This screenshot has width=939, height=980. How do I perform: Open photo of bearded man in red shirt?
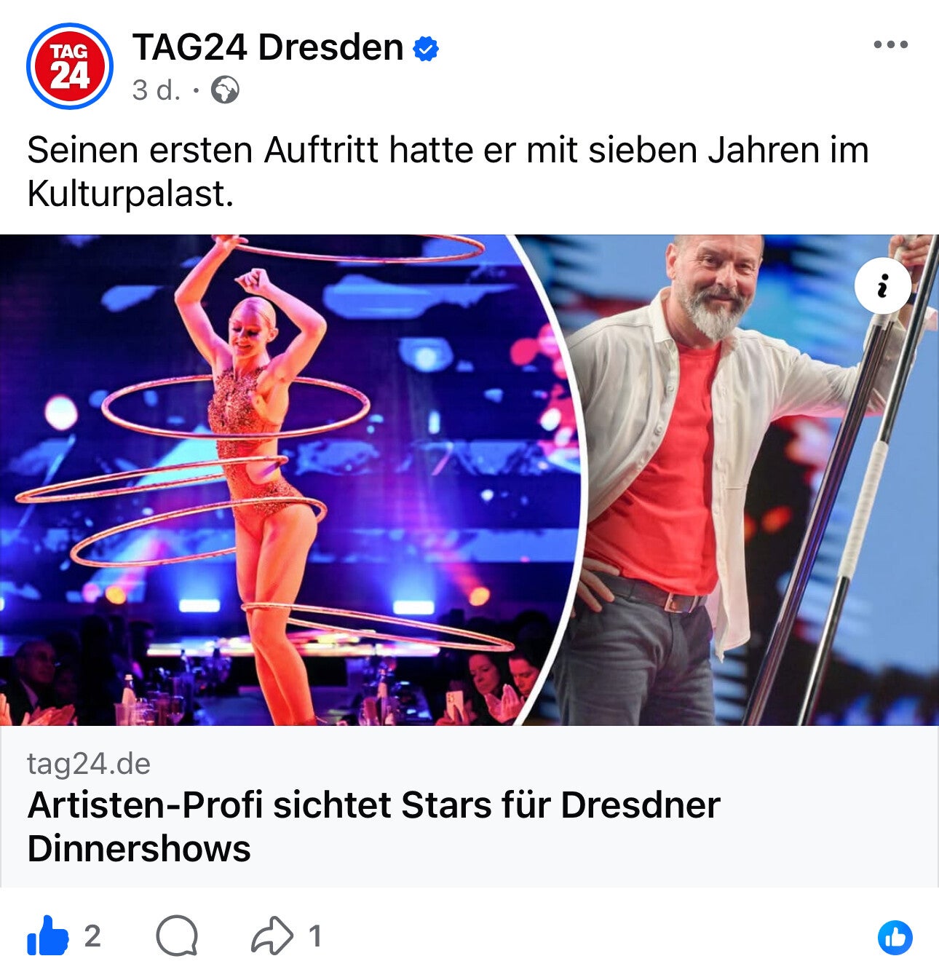pos(750,480)
